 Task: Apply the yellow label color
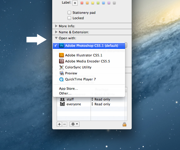point(93,3)
